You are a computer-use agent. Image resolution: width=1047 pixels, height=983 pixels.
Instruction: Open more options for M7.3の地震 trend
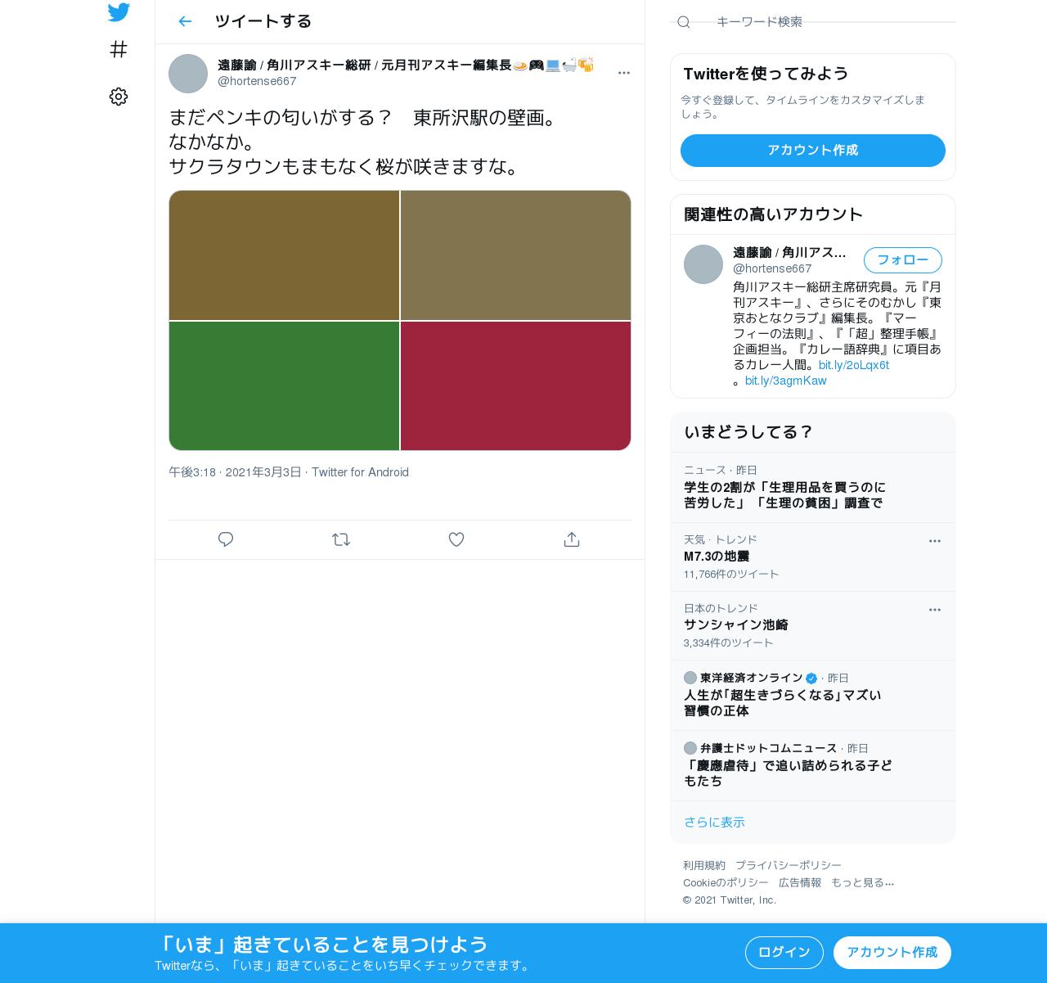tap(935, 541)
